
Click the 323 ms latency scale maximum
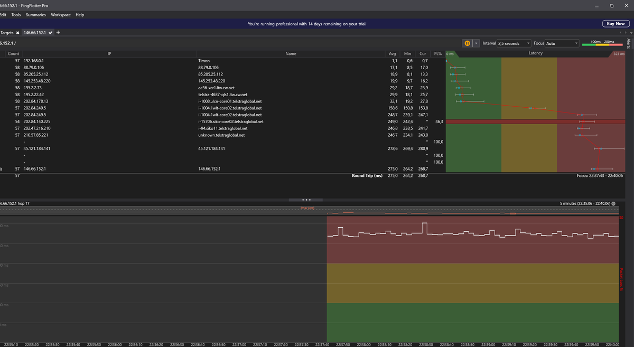(619, 54)
